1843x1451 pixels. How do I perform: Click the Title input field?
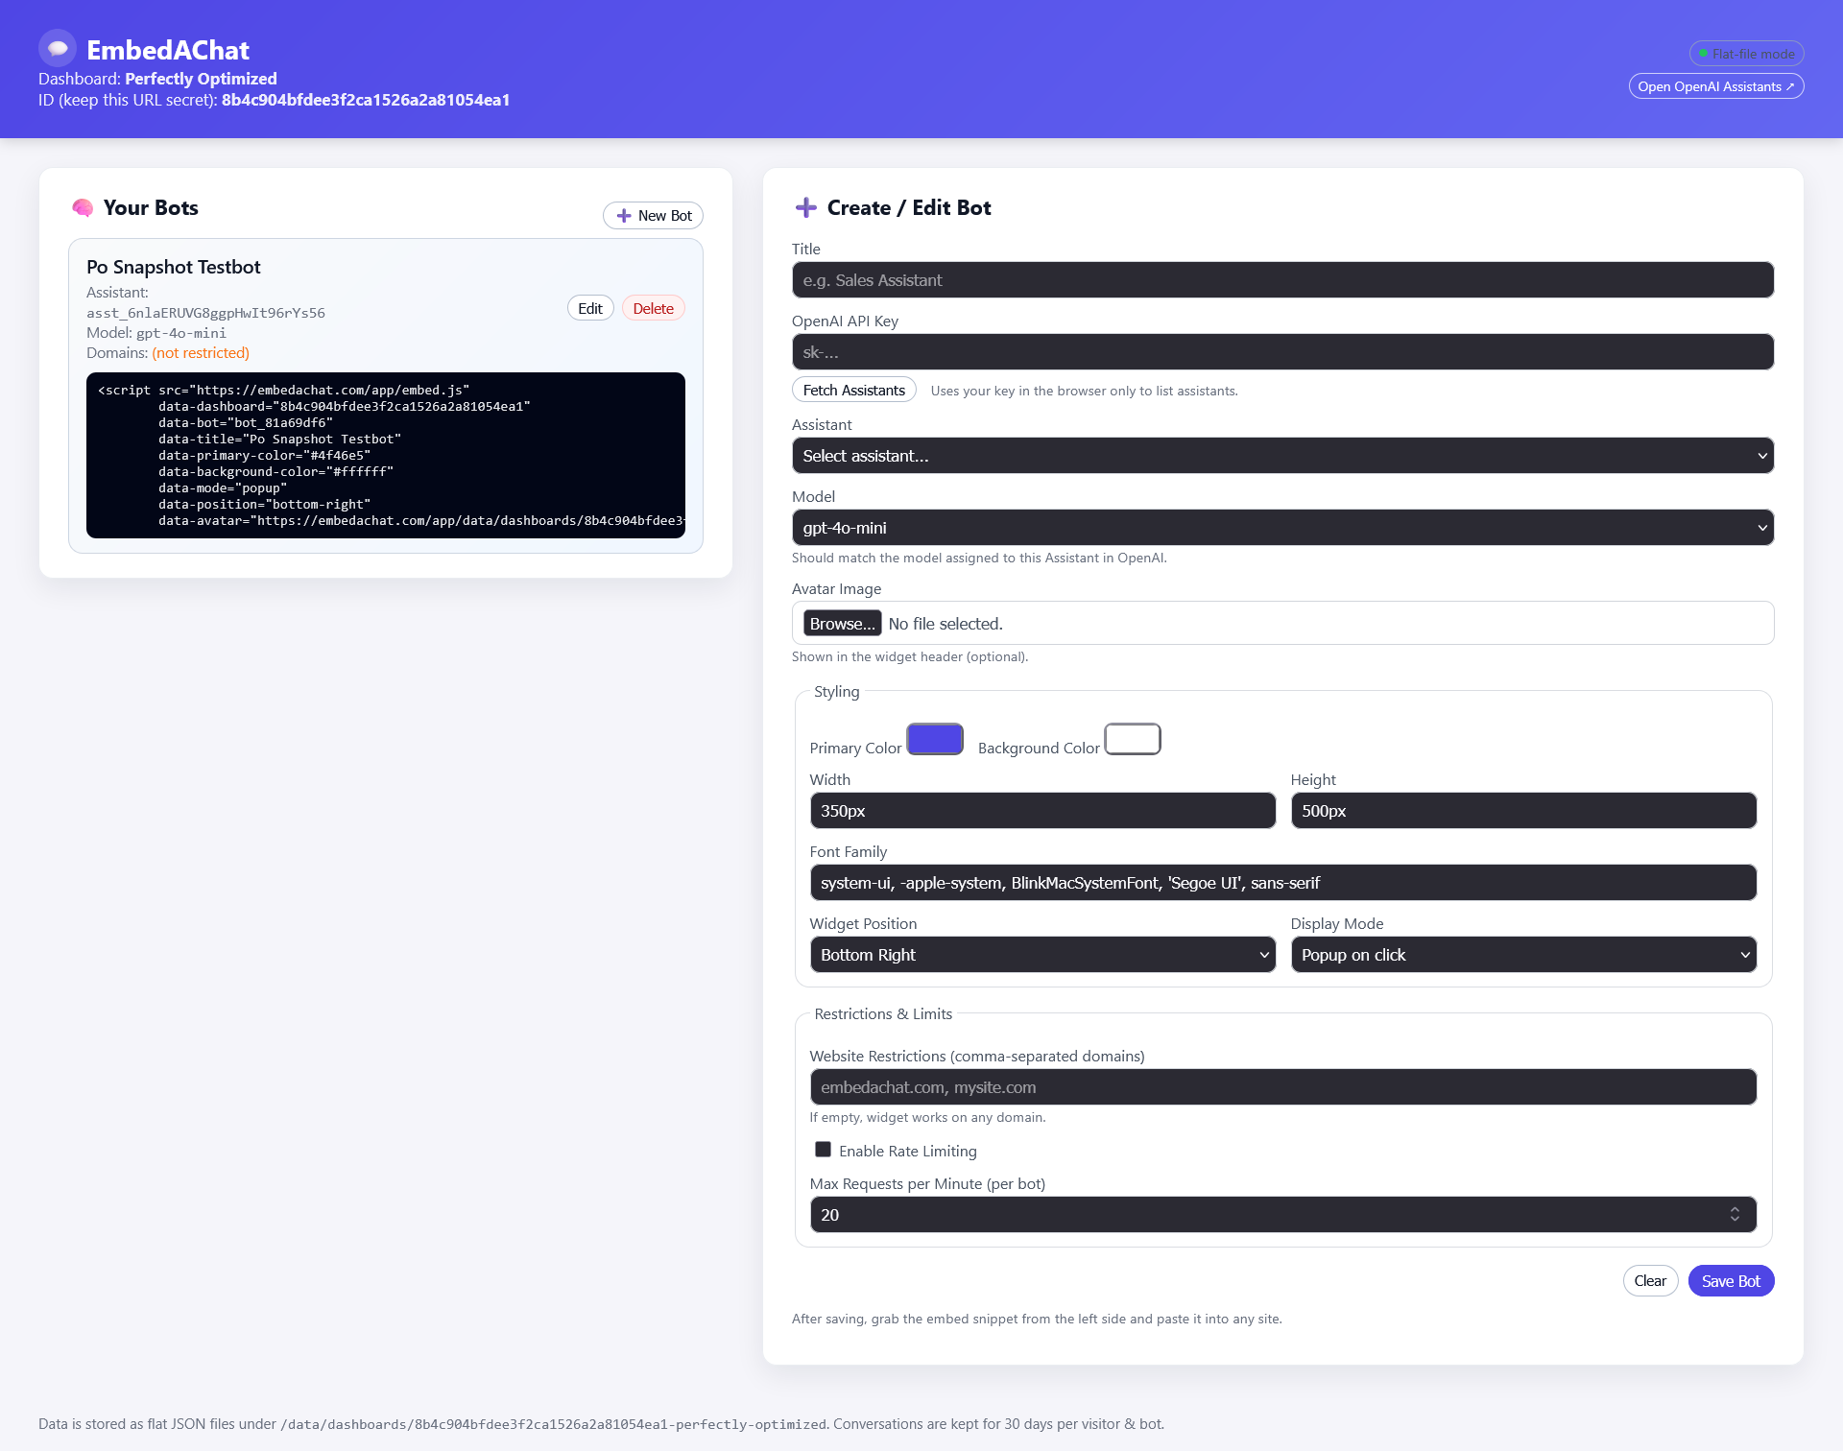point(1283,279)
